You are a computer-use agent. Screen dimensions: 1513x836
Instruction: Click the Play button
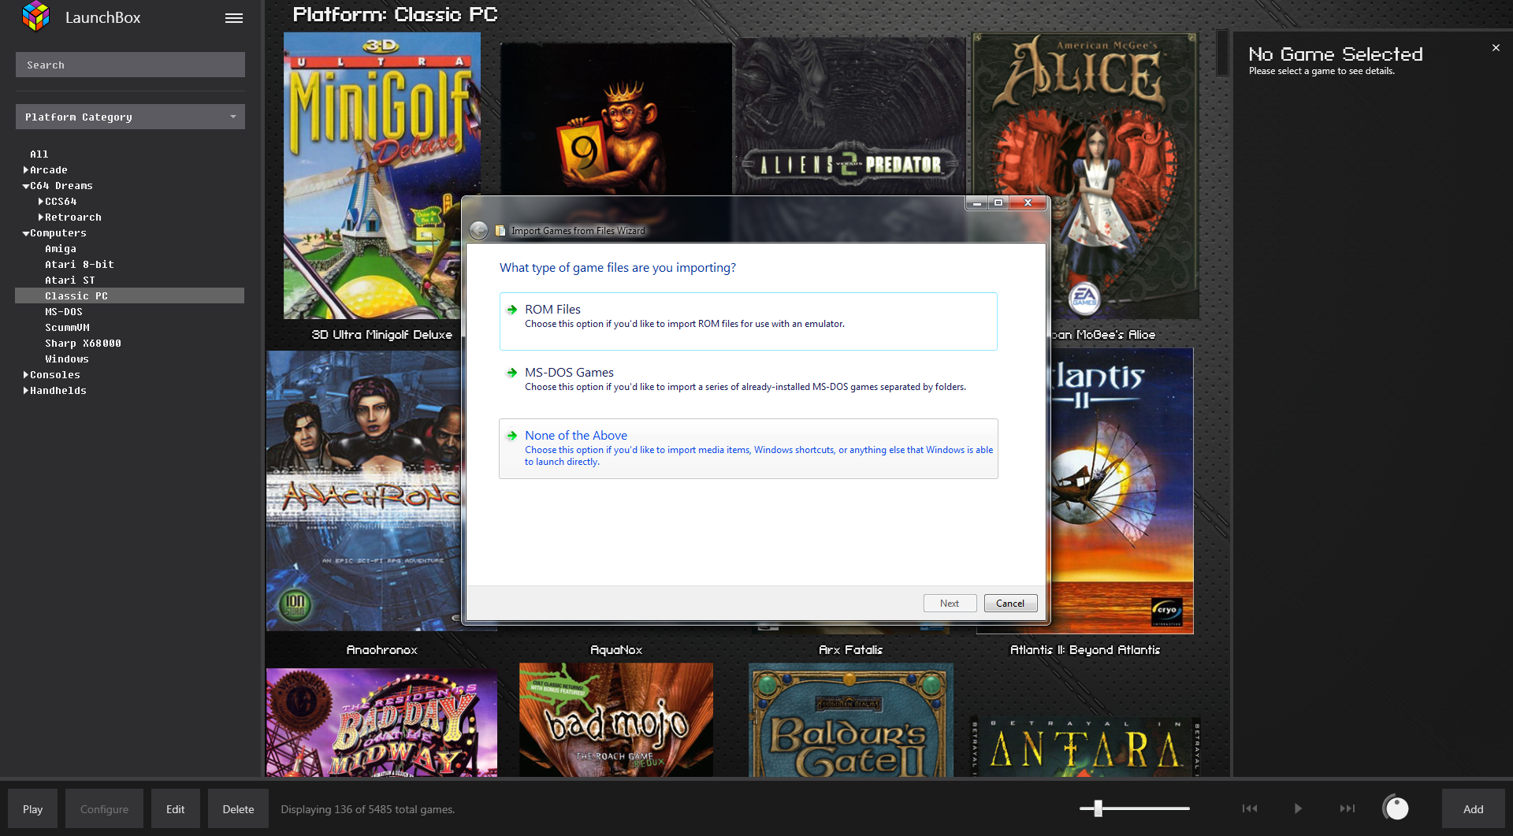pyautogui.click(x=32, y=809)
